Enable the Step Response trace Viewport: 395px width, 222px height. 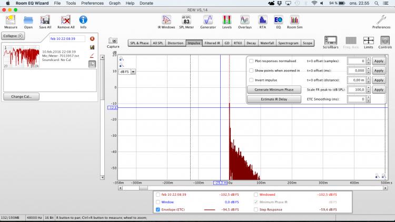tap(256, 209)
